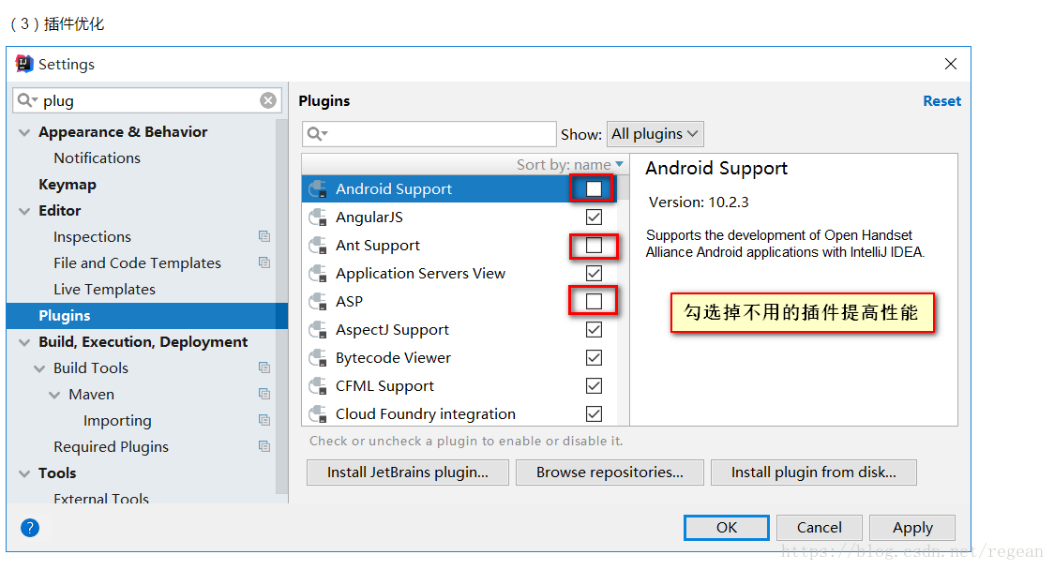Enable the Android Support plugin checkbox

(x=594, y=188)
